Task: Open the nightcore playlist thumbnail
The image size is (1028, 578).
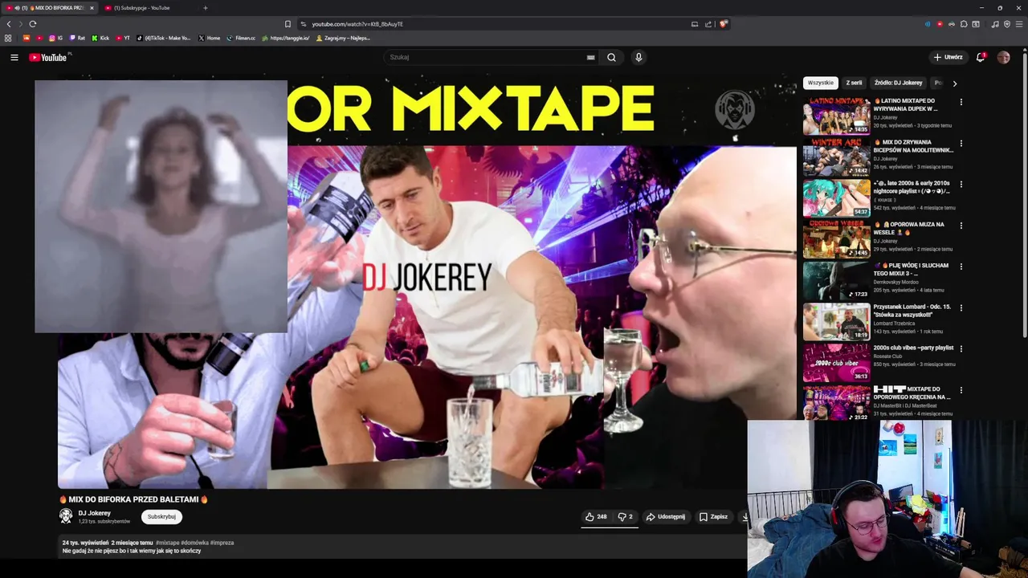Action: click(x=836, y=197)
